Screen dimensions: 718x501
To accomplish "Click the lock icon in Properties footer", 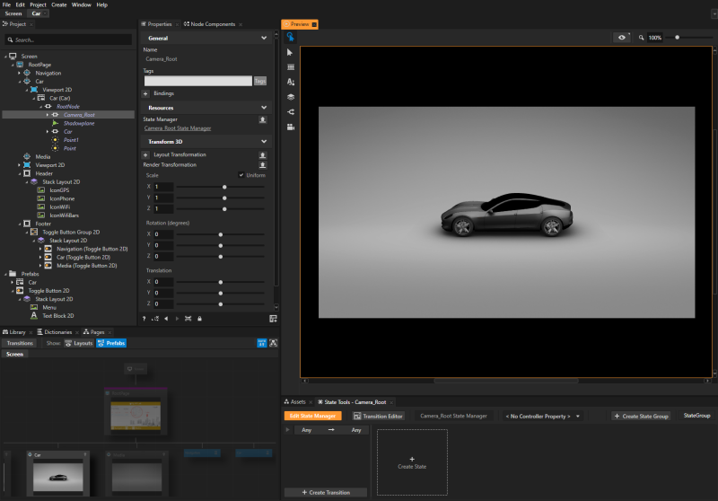I will pyautogui.click(x=199, y=319).
